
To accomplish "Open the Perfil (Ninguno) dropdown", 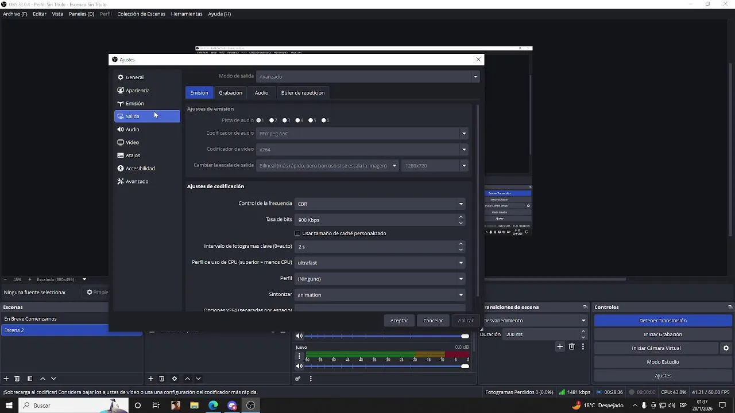I will tap(380, 279).
